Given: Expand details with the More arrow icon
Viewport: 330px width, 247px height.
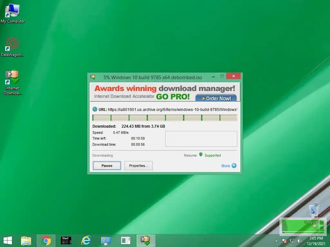Looking at the screenshot, I should click(234, 166).
